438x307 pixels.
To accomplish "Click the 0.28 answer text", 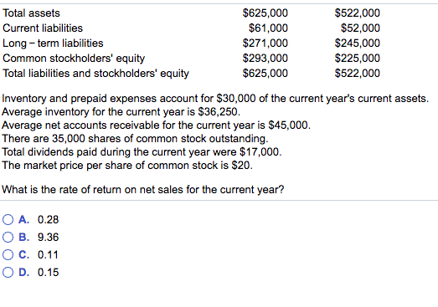I will click(48, 220).
